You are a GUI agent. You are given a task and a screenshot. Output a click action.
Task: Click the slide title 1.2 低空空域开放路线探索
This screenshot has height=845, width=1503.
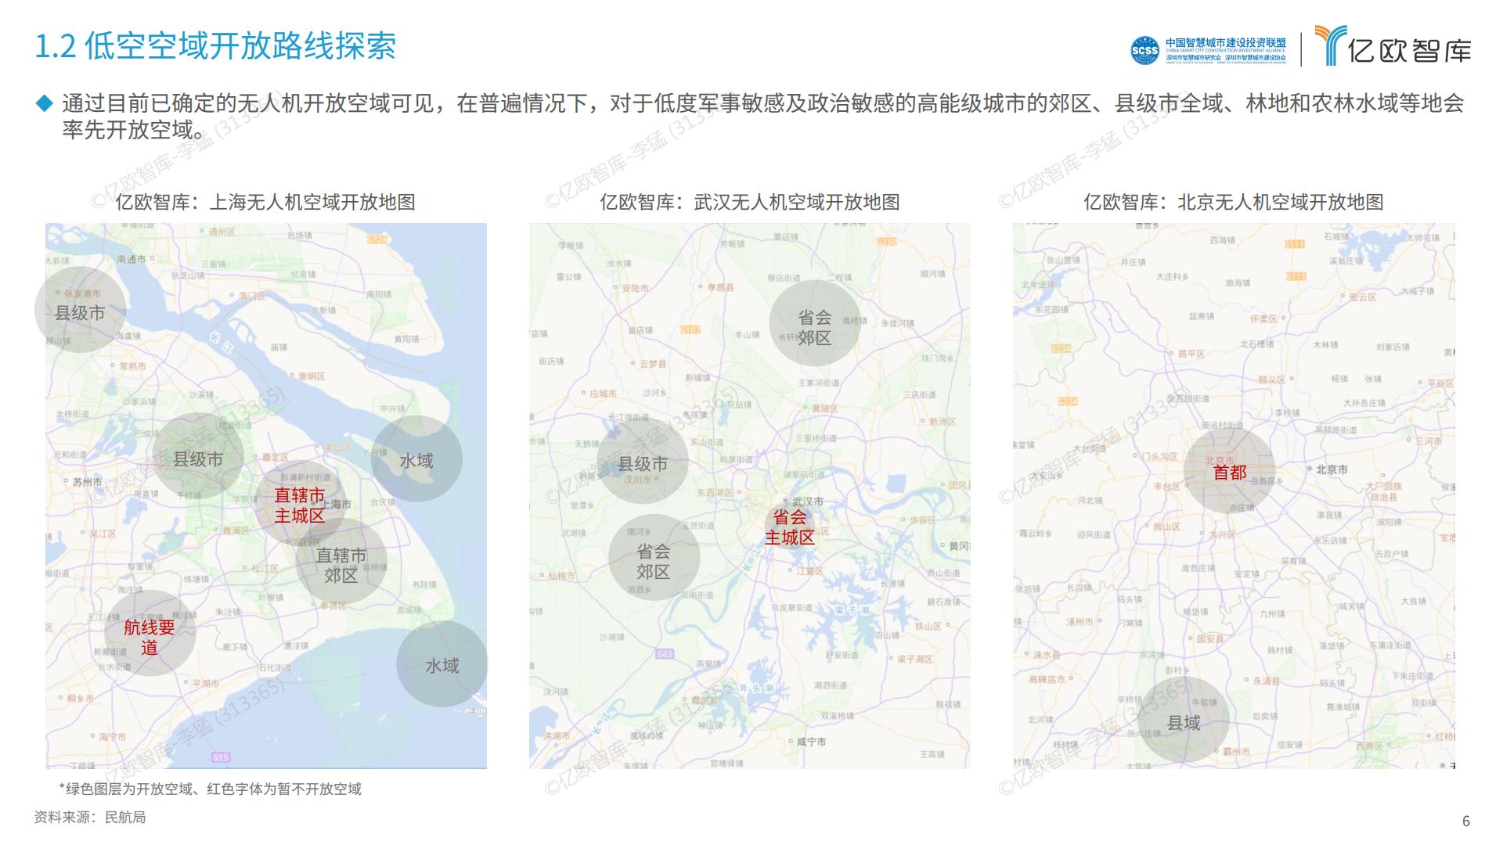click(216, 46)
